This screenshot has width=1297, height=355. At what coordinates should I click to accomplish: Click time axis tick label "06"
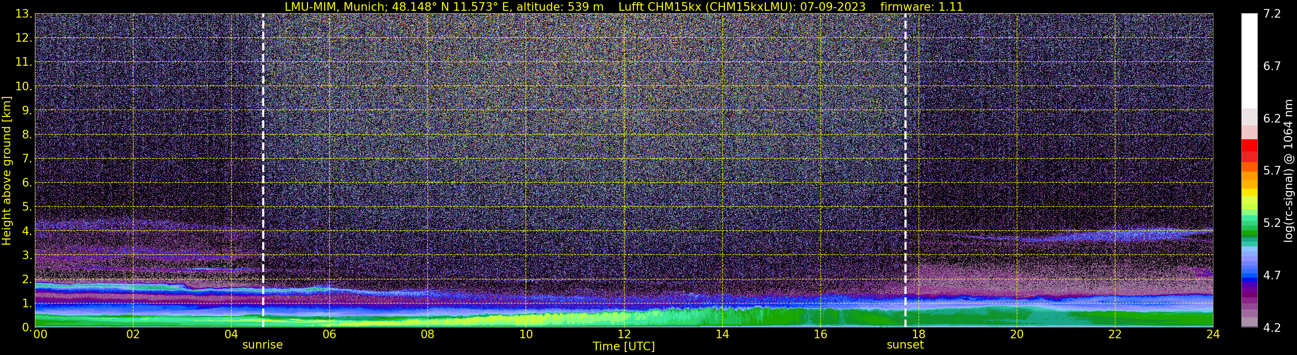click(x=329, y=335)
